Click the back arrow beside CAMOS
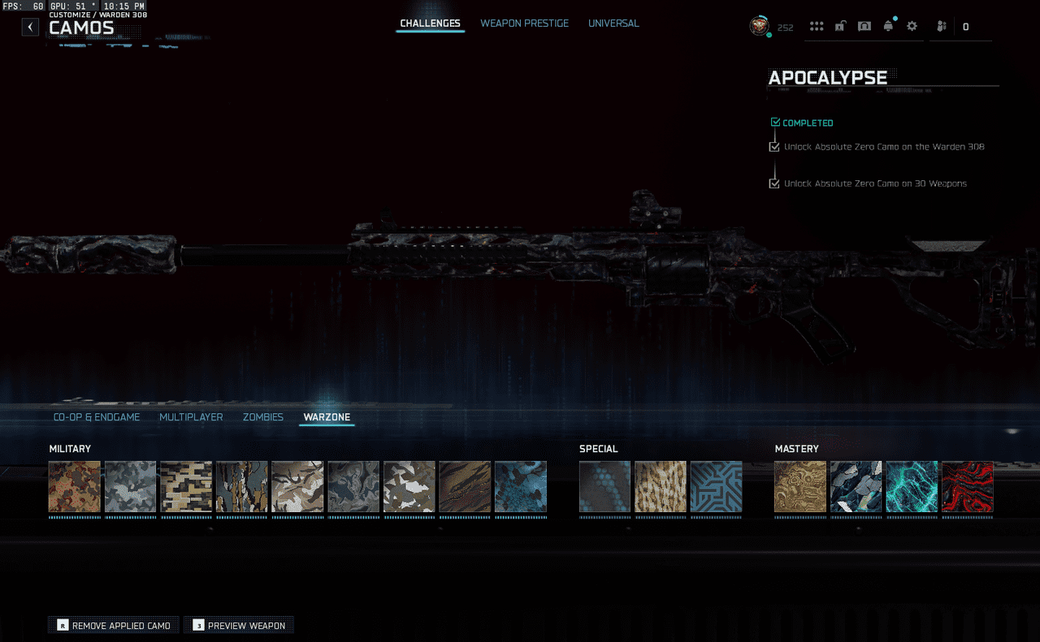 click(30, 27)
